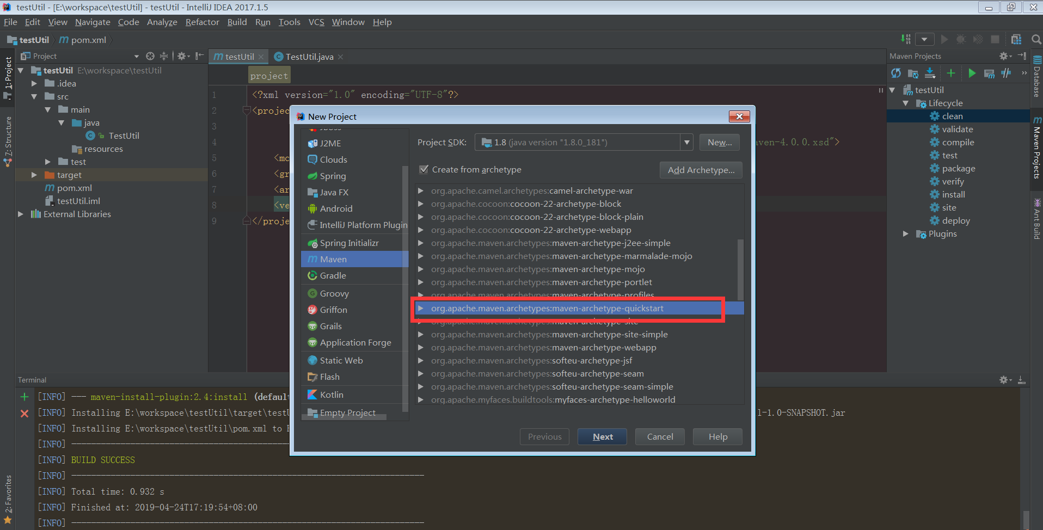Image resolution: width=1043 pixels, height=530 pixels.
Task: Add Maven projects with green plus icon
Action: point(951,73)
